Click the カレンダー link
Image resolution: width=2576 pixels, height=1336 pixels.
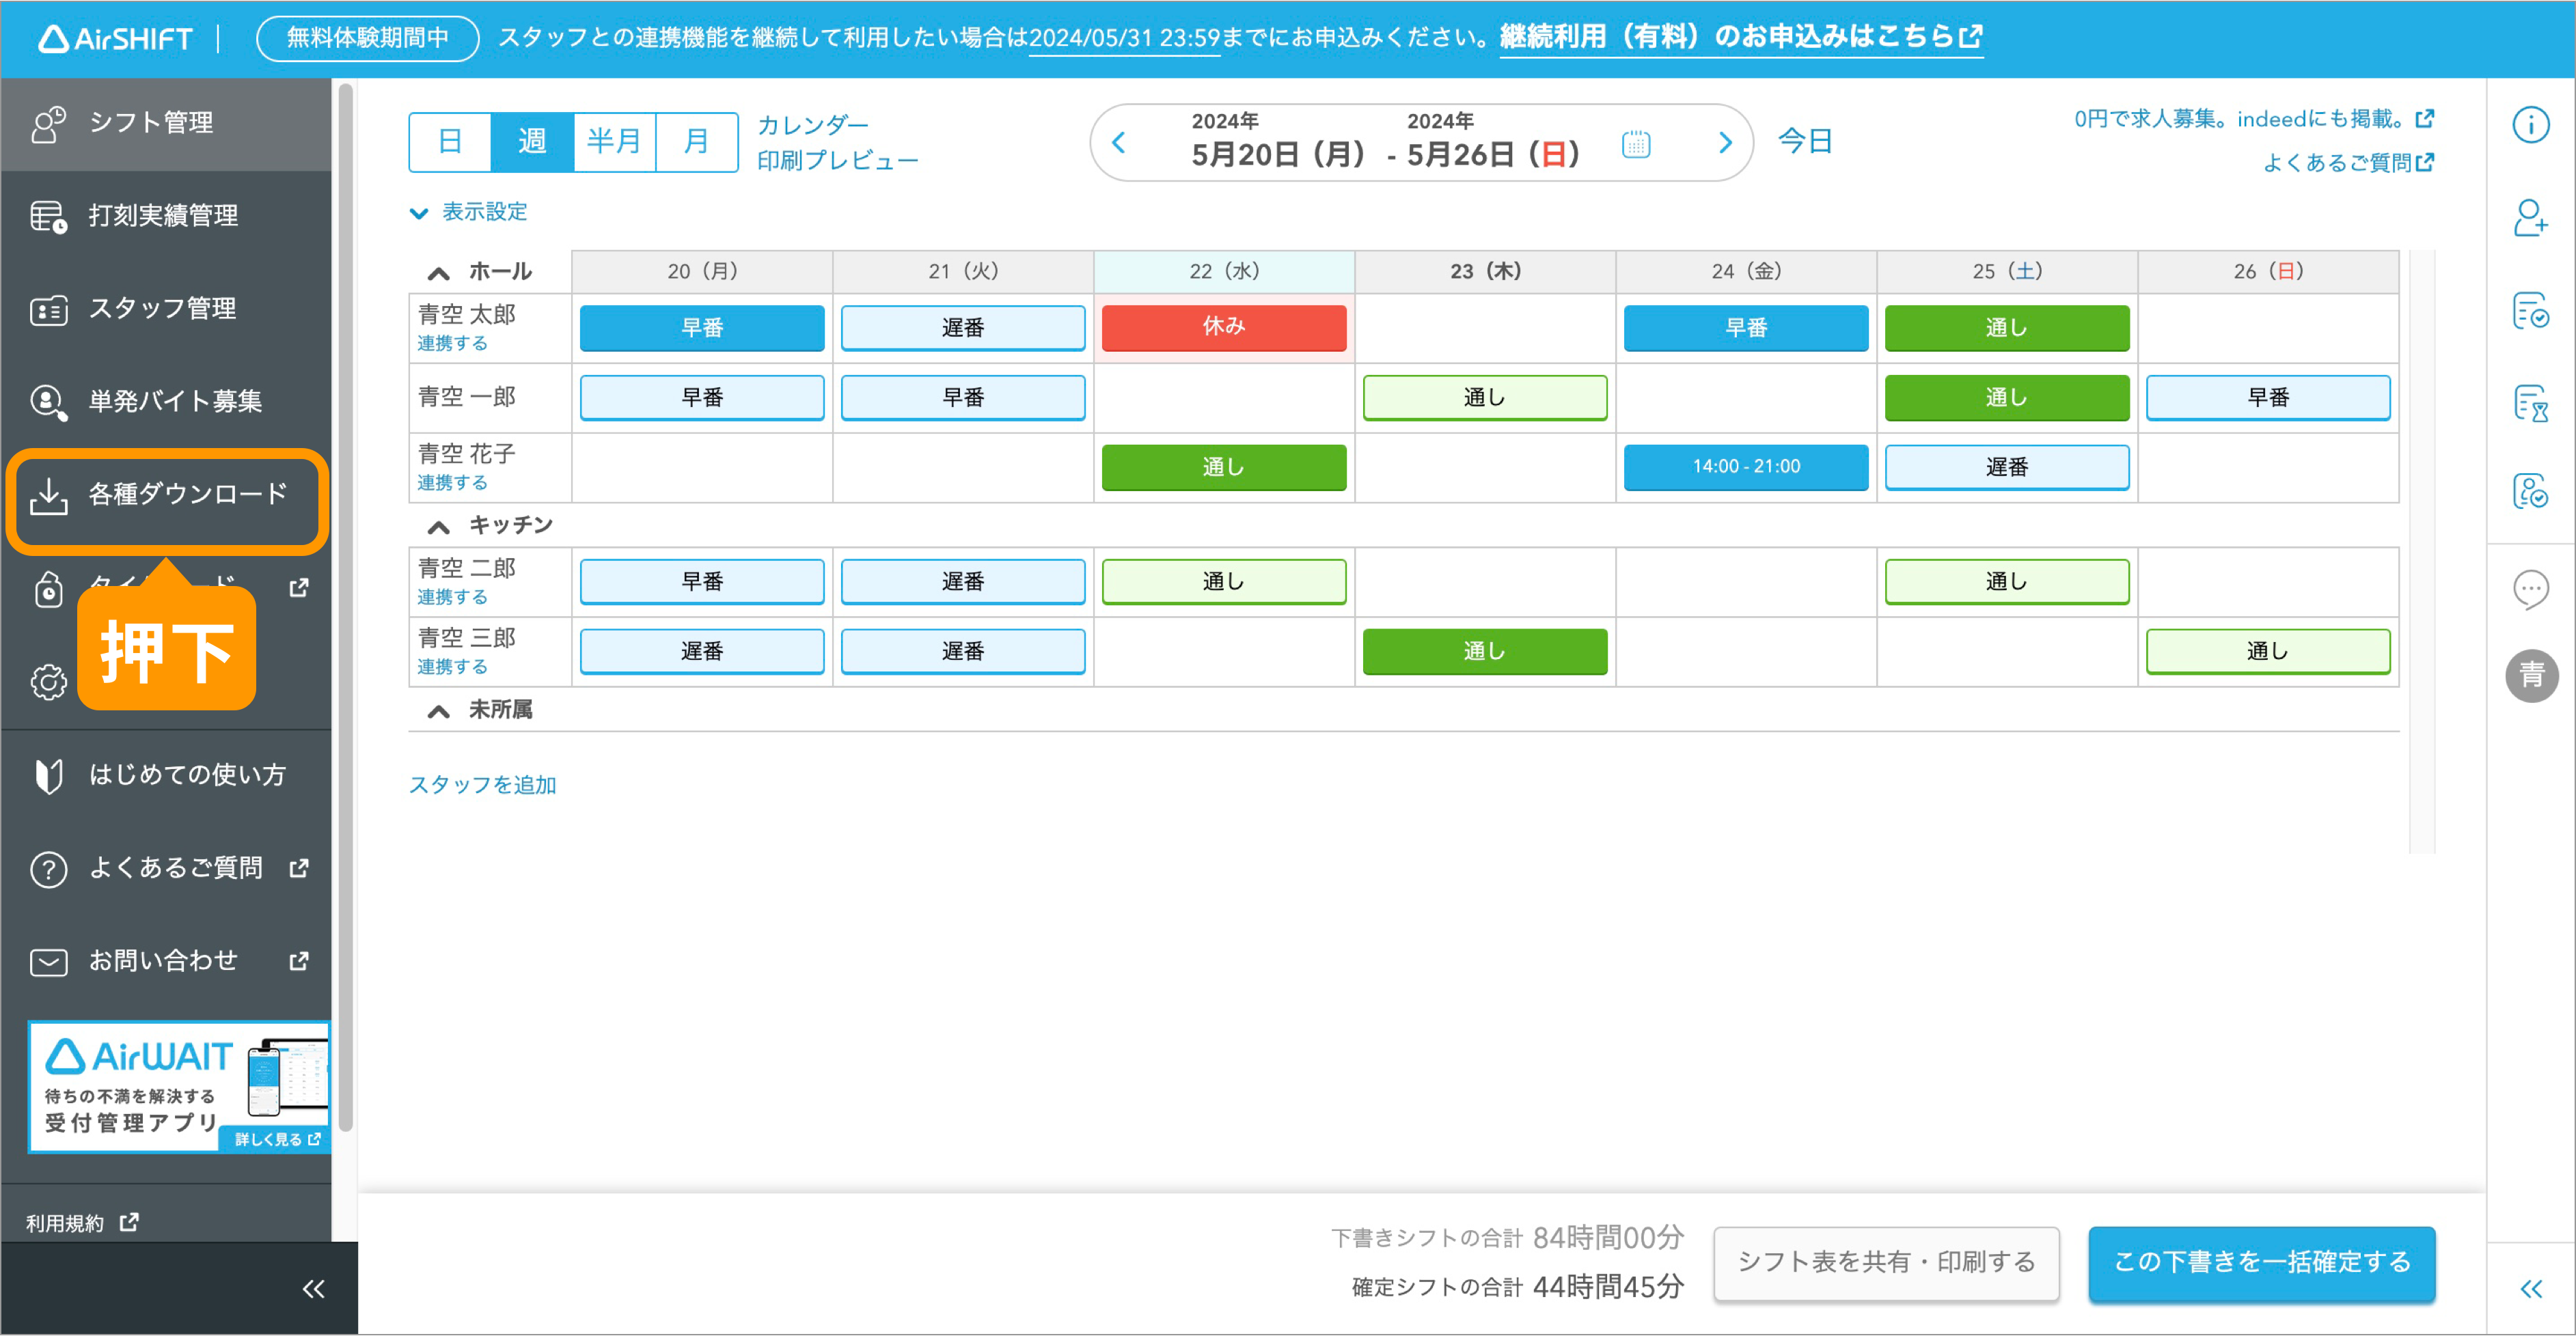(x=813, y=125)
